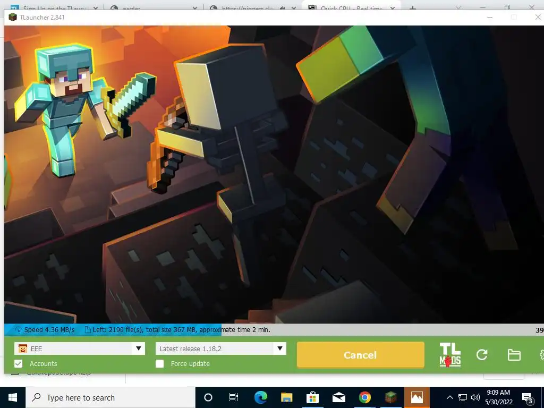This screenshot has height=408, width=544.
Task: Open the volume control tray icon
Action: [475, 397]
